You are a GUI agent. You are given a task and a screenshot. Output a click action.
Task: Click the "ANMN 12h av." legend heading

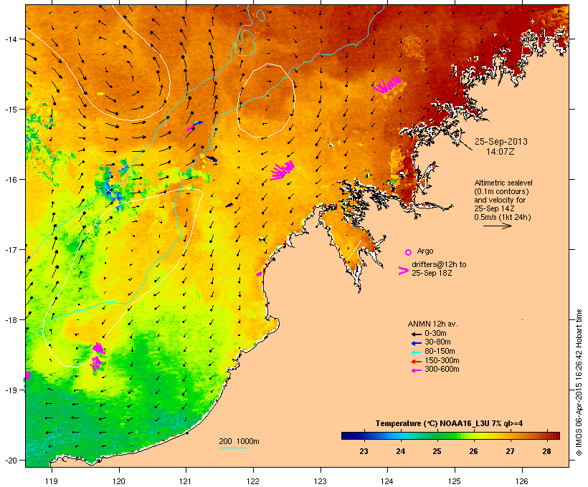pyautogui.click(x=432, y=324)
